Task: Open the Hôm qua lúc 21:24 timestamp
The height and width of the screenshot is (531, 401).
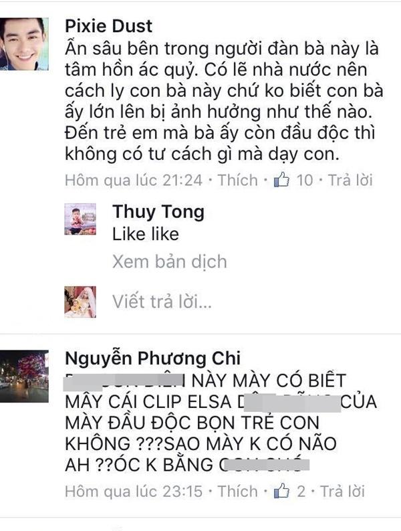Action: [134, 180]
